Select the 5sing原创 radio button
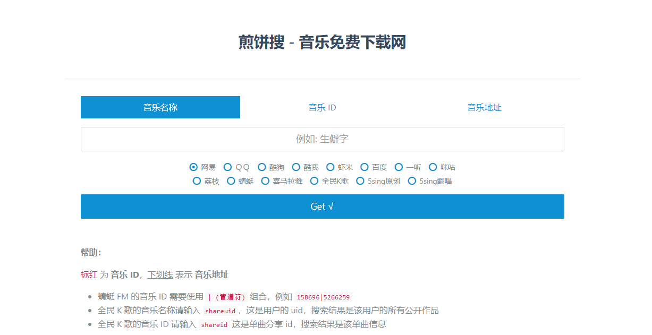 coord(361,181)
